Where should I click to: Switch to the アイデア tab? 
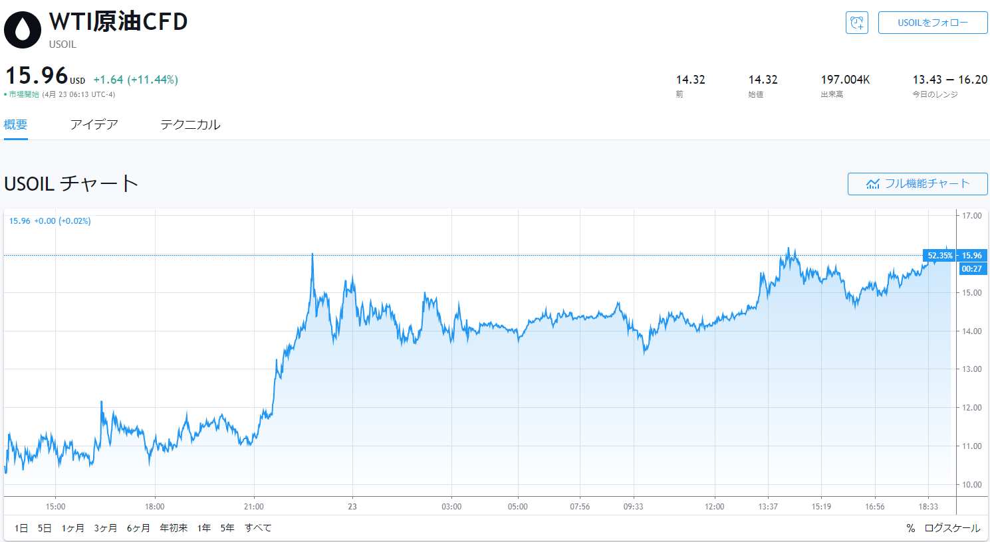tap(94, 125)
